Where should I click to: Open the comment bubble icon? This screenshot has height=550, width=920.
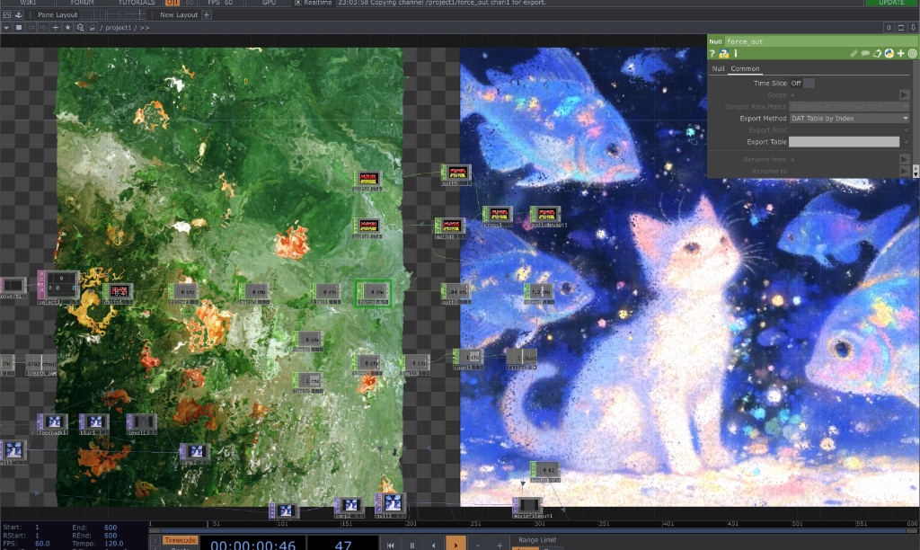865,53
